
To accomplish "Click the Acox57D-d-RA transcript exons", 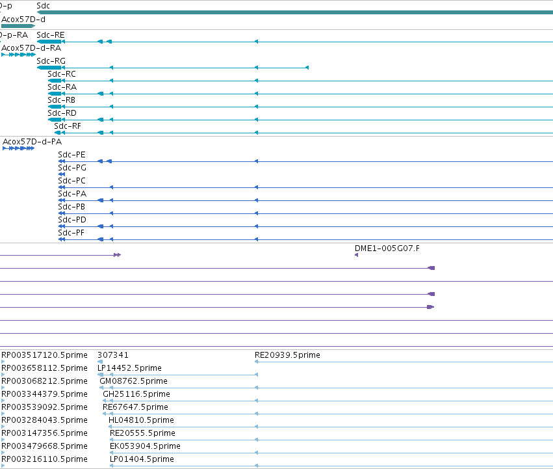I will [x=18, y=55].
